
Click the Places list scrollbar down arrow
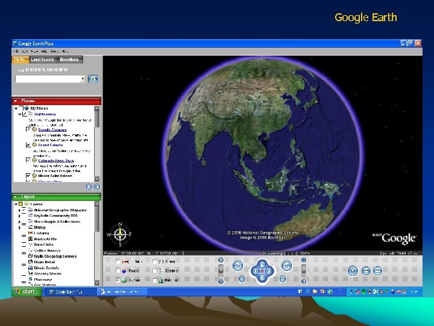97,179
